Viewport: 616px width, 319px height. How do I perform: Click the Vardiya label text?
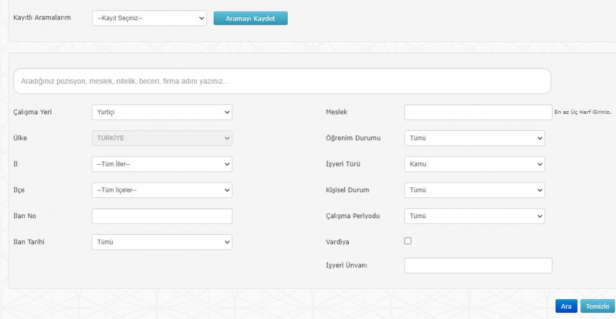click(338, 242)
